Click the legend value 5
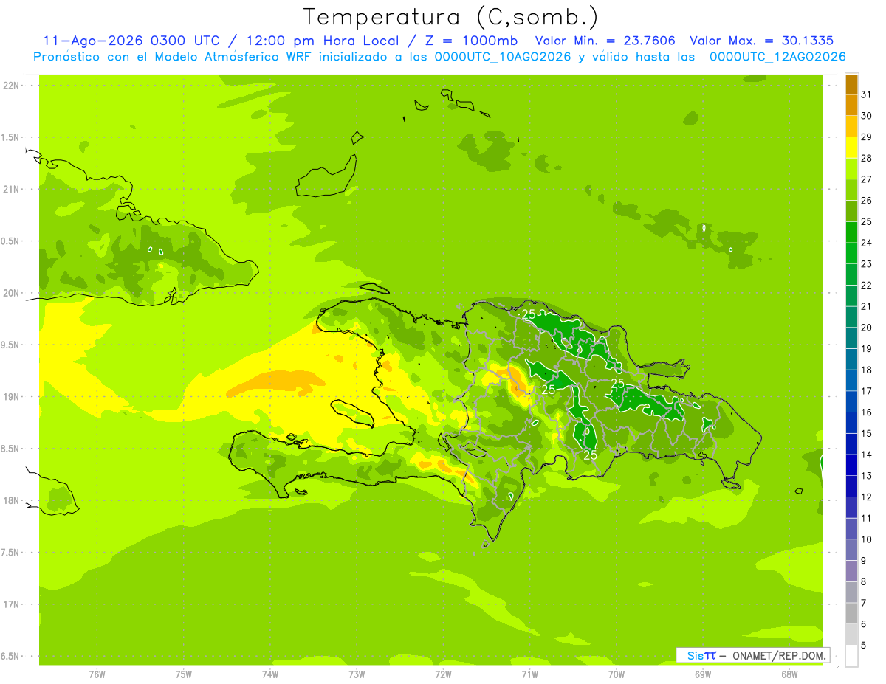This screenshot has width=886, height=684. (x=863, y=646)
